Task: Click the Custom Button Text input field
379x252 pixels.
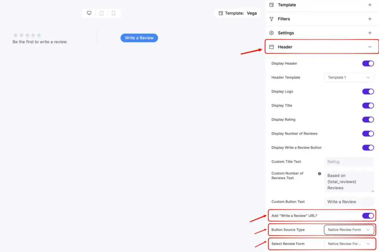Action: 348,202
